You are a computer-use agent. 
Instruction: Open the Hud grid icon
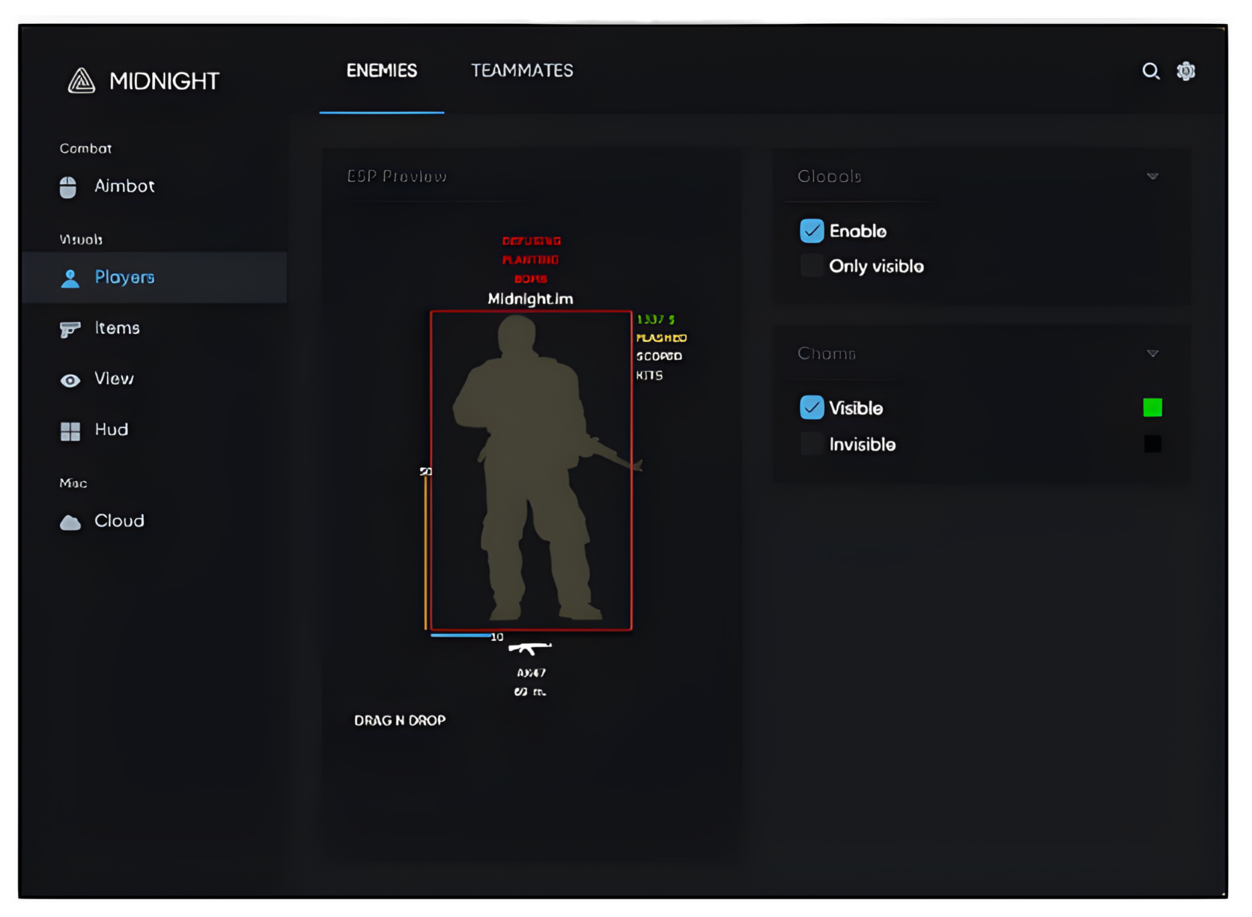(x=70, y=430)
